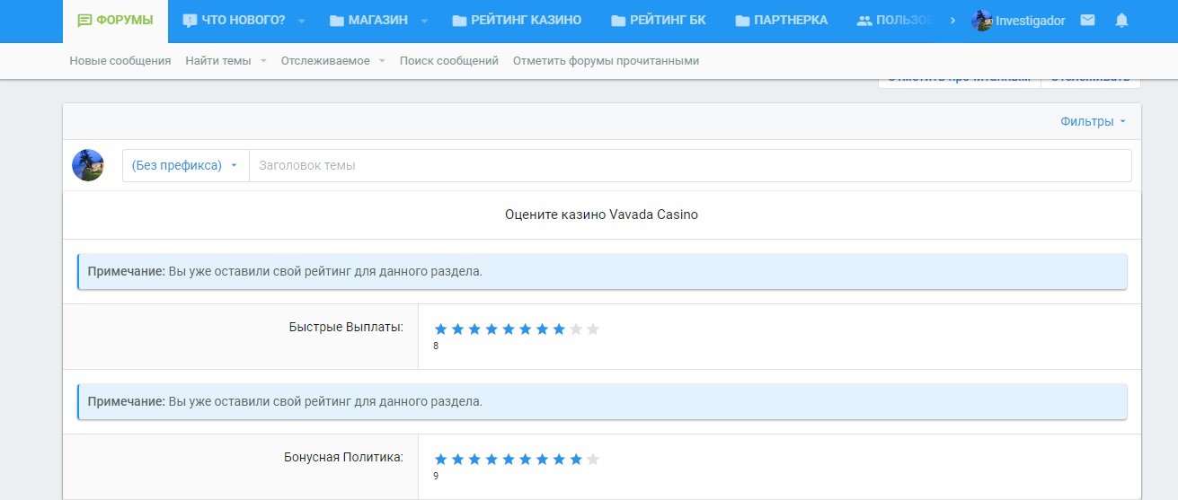Screen dimensions: 1178x500
Task: Click Оцените казино Vavada Casino heading
Action: pyautogui.click(x=601, y=215)
